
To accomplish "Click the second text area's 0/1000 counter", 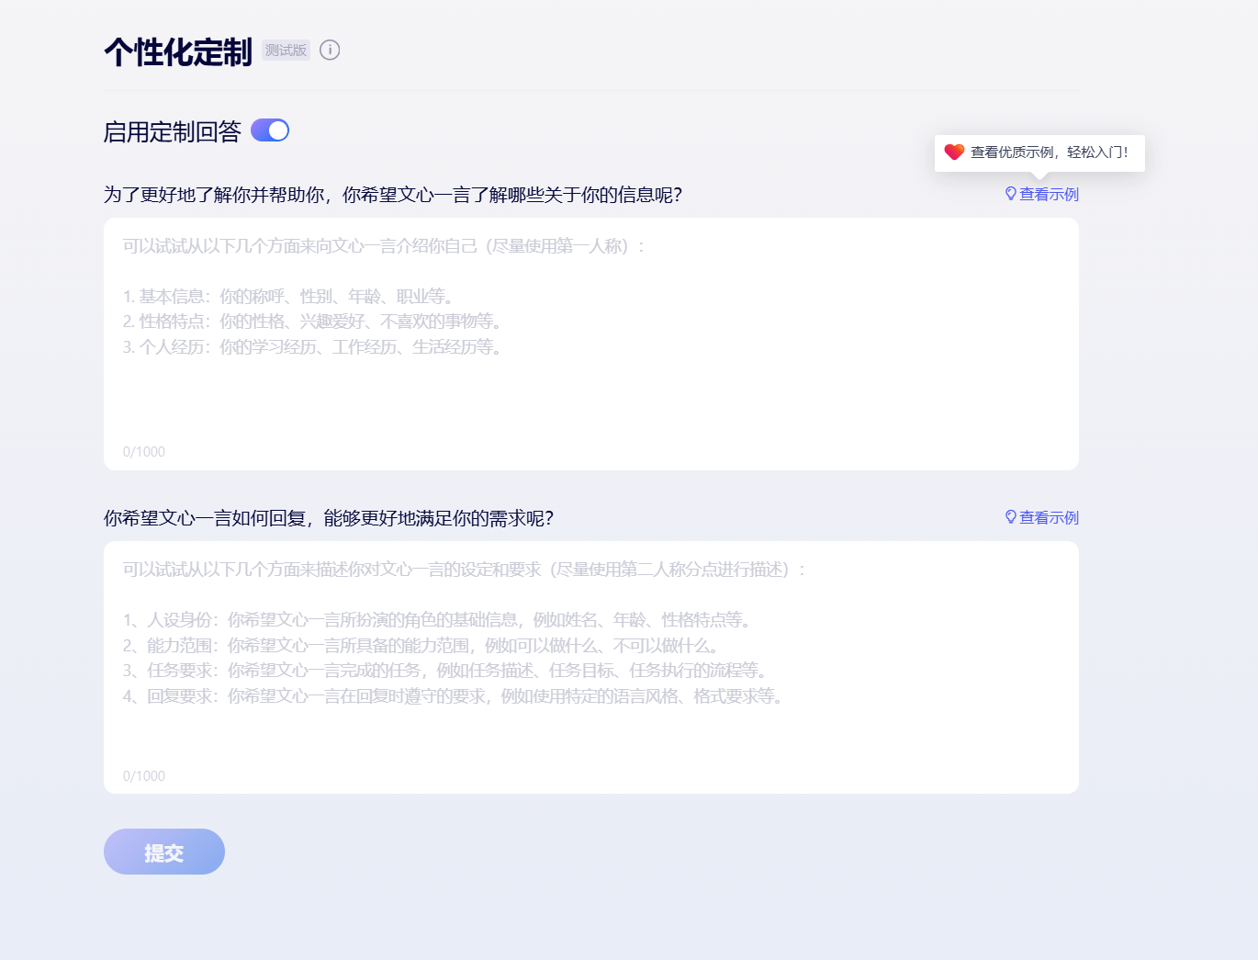I will pos(144,776).
